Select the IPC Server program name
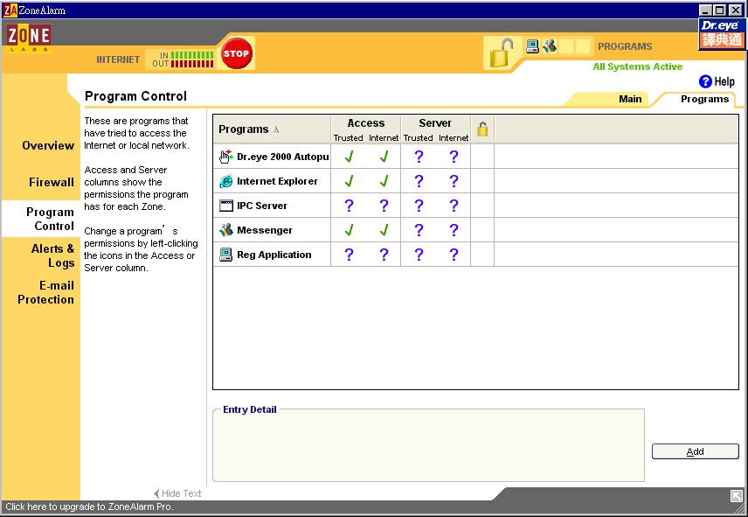 [x=262, y=206]
